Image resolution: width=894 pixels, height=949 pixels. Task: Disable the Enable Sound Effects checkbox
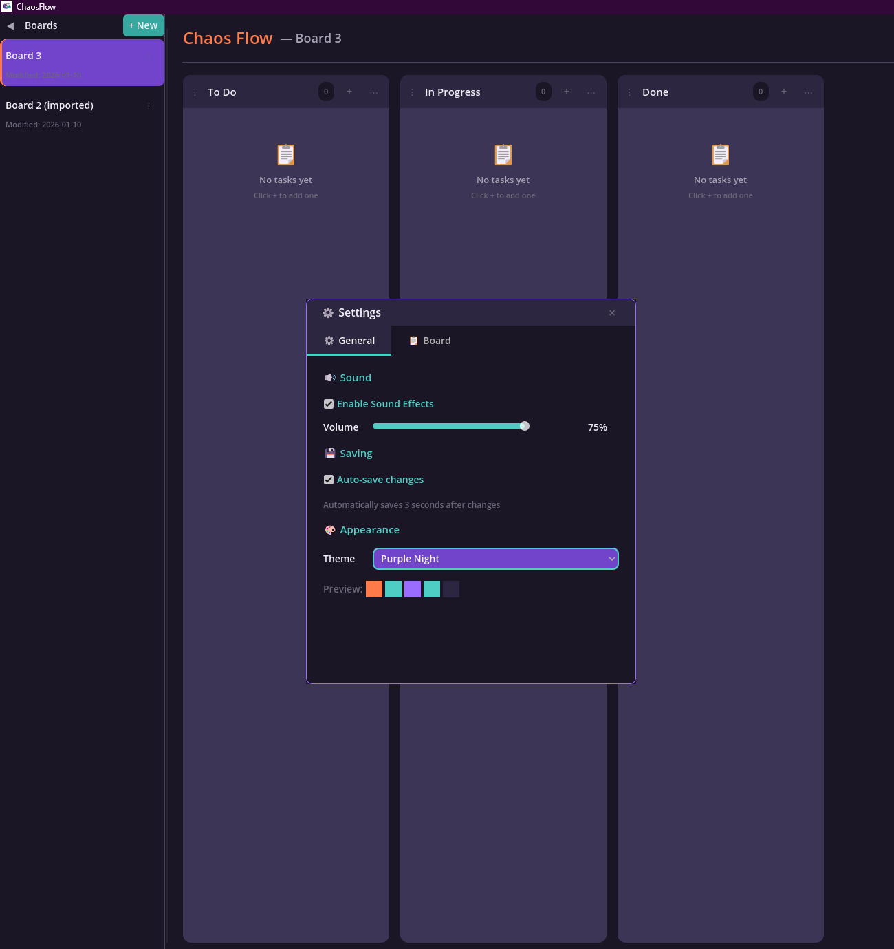coord(329,403)
